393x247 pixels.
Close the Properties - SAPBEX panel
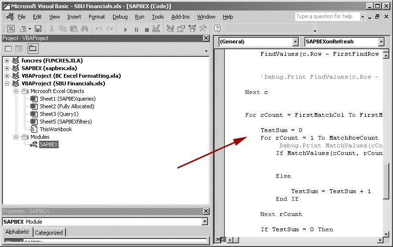[x=206, y=211]
